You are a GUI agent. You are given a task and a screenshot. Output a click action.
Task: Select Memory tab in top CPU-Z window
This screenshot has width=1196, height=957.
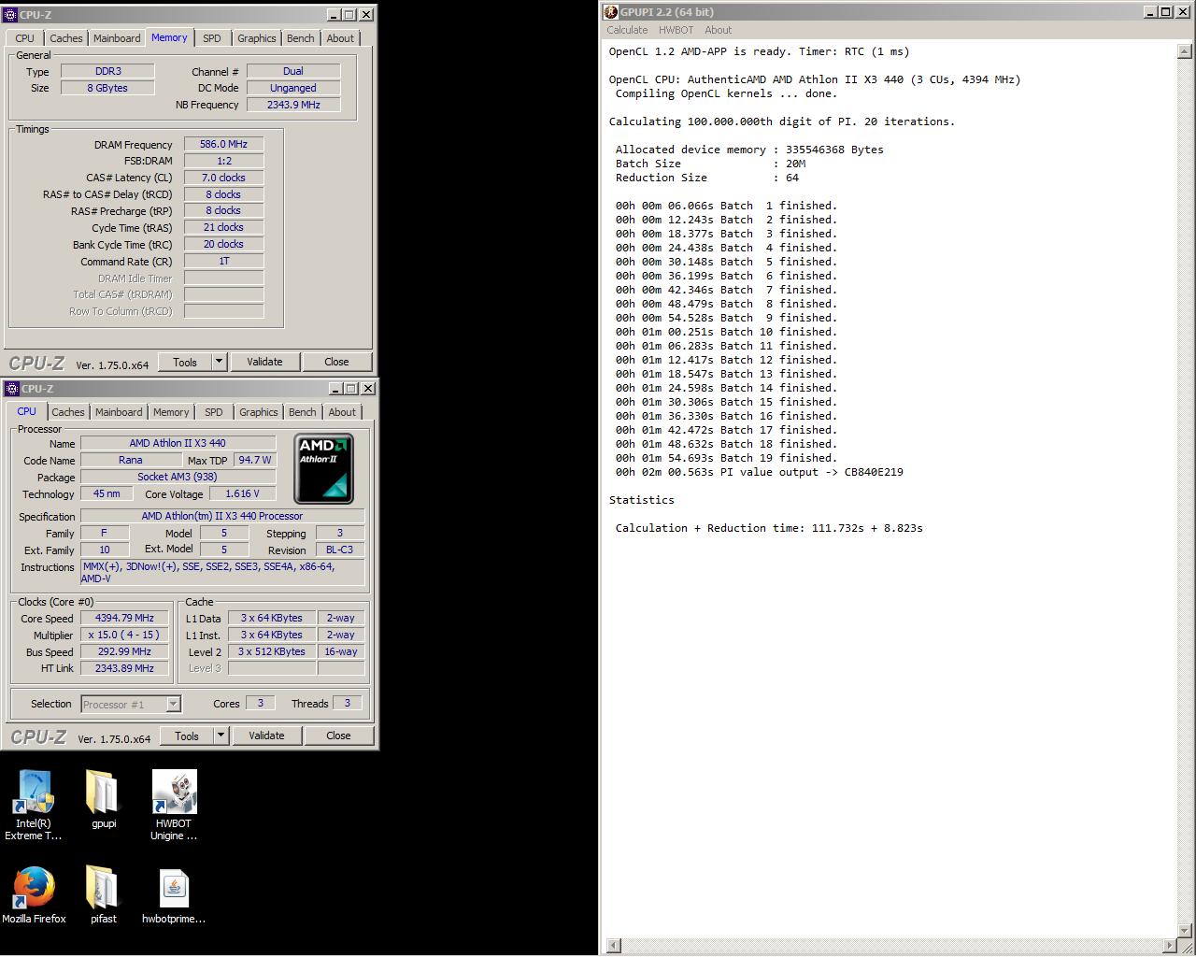[x=169, y=37]
